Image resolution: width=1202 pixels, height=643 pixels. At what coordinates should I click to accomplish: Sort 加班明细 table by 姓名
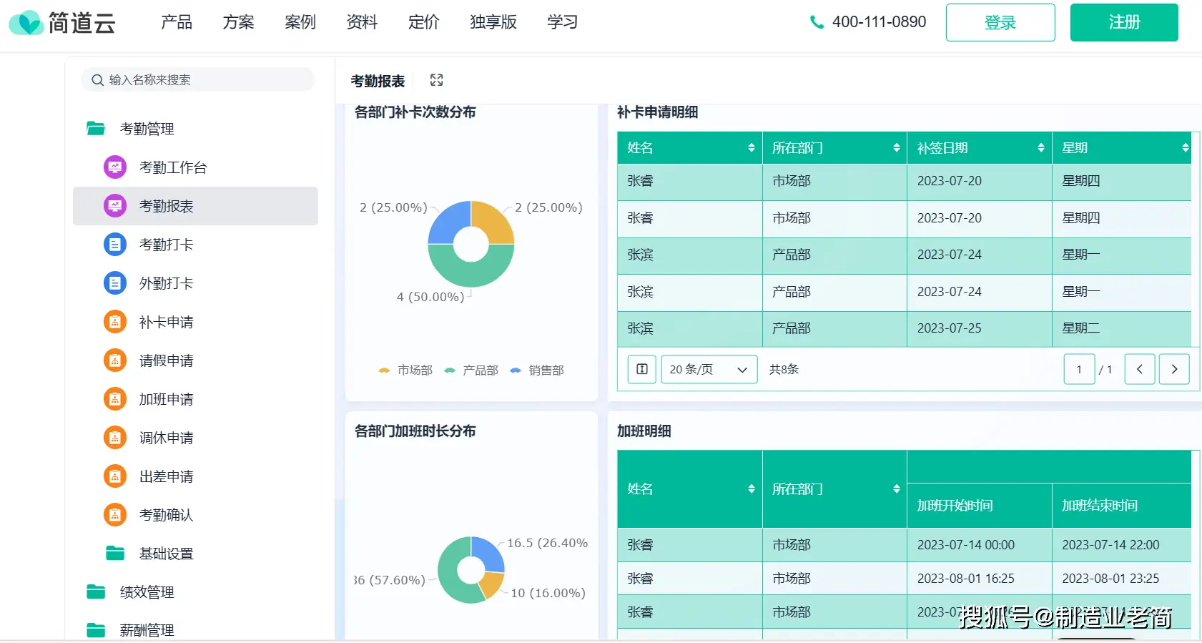click(752, 489)
